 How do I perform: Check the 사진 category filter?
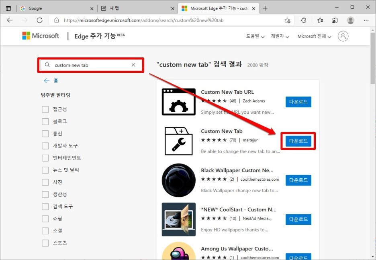[x=45, y=182]
